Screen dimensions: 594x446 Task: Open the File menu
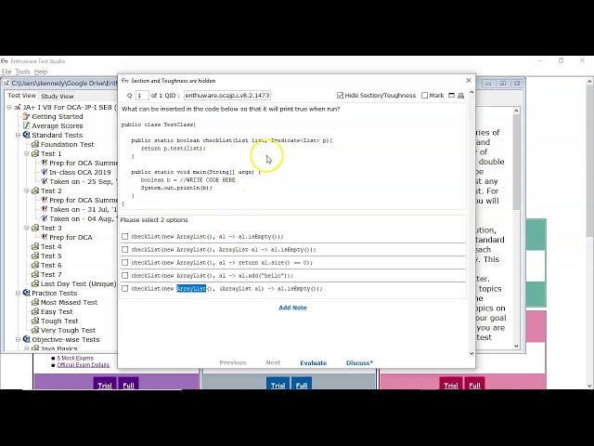6,72
